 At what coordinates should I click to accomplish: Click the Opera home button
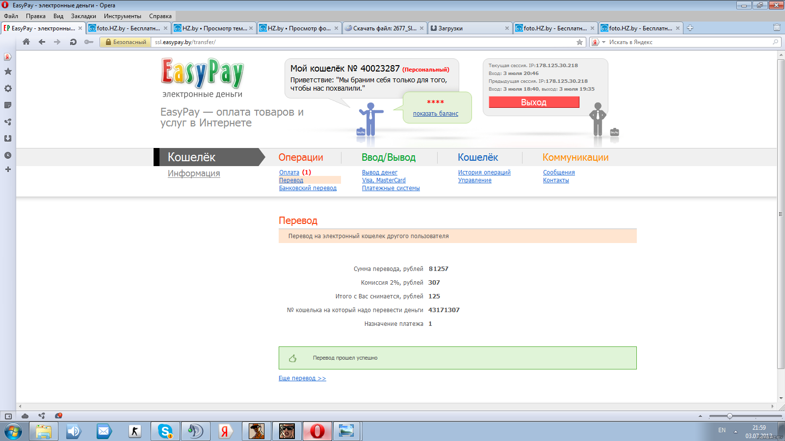pyautogui.click(x=26, y=42)
